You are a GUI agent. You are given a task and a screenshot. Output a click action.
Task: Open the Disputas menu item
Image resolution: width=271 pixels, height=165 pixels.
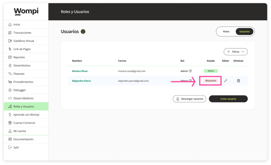(x=19, y=74)
